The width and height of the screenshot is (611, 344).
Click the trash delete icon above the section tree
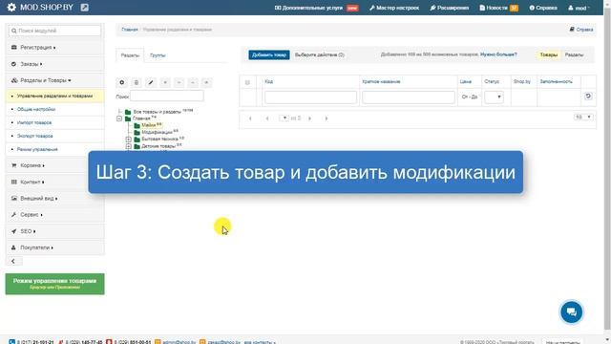(136, 82)
